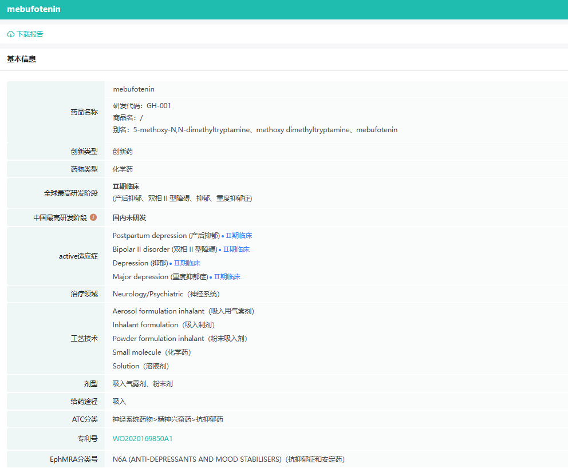Click the GH-001 development code text
The width and height of the screenshot is (568, 468).
[x=159, y=106]
